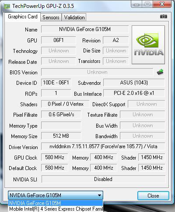Click the Subvendor field ASUS (1043)
175x212 pixels.
134,83
